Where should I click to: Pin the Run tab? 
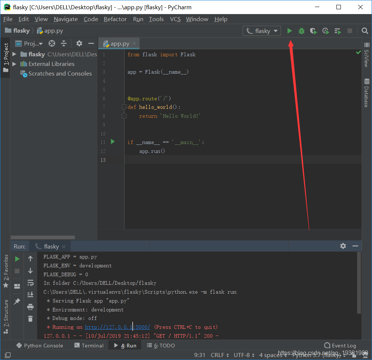click(x=17, y=301)
